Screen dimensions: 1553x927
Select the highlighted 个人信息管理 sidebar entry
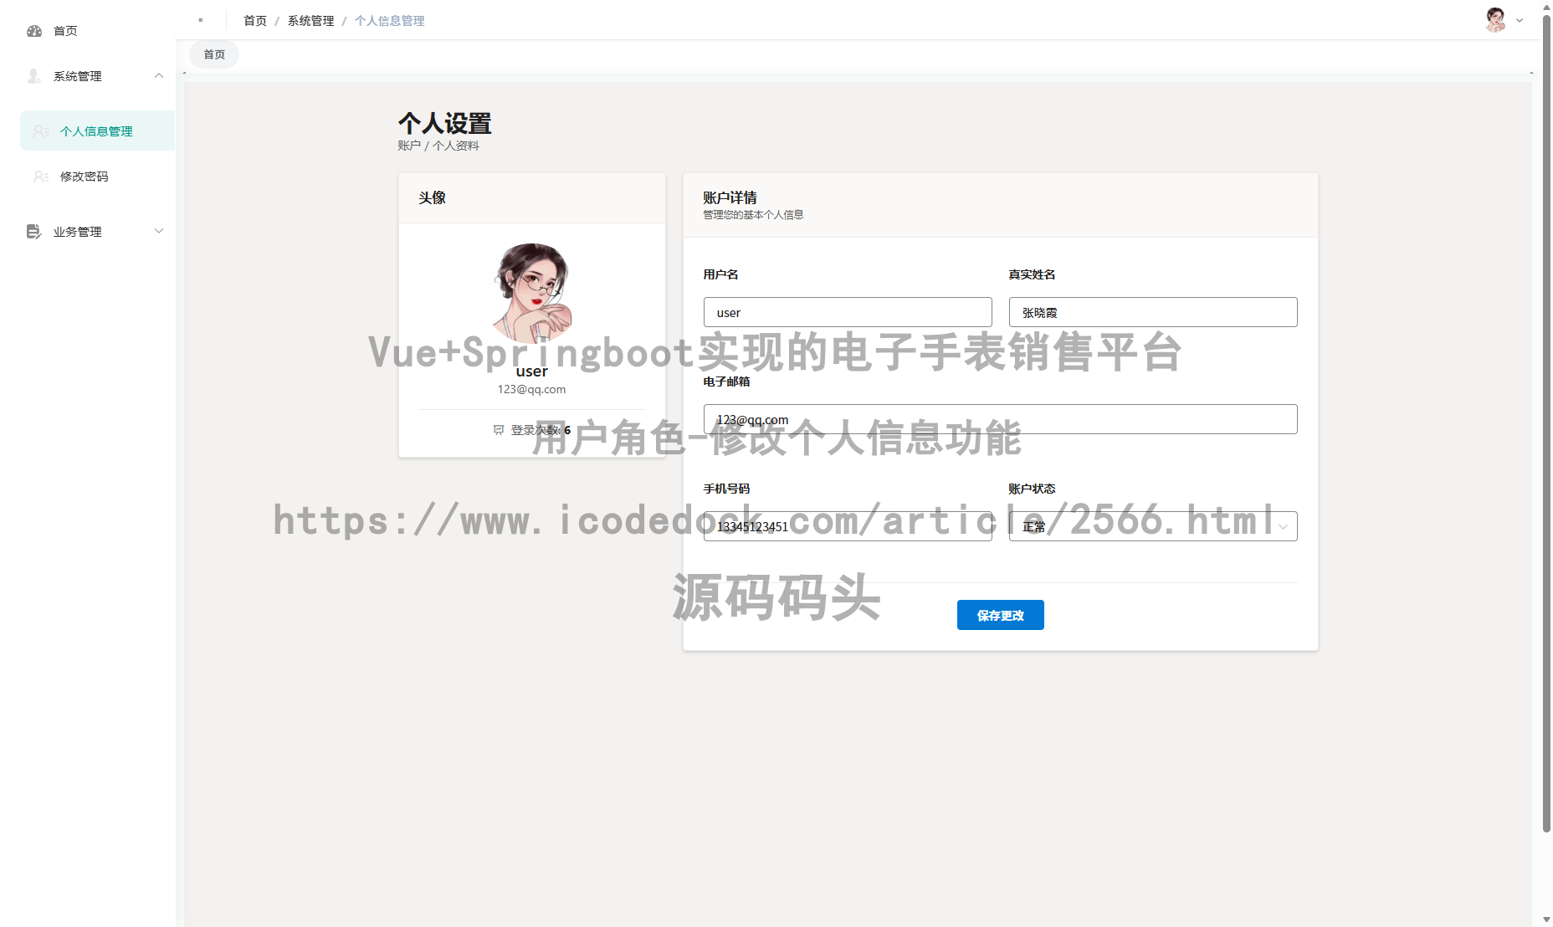(96, 131)
